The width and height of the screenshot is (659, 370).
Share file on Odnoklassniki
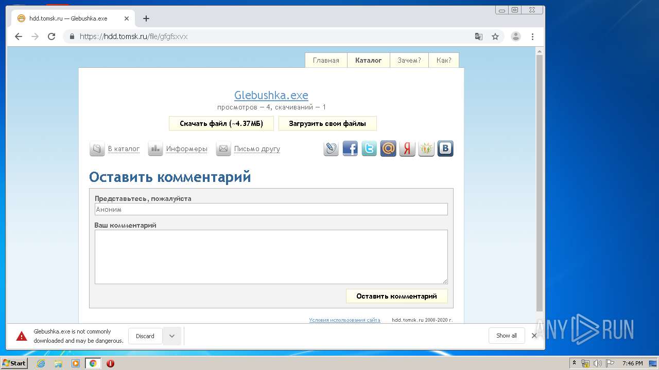(426, 149)
